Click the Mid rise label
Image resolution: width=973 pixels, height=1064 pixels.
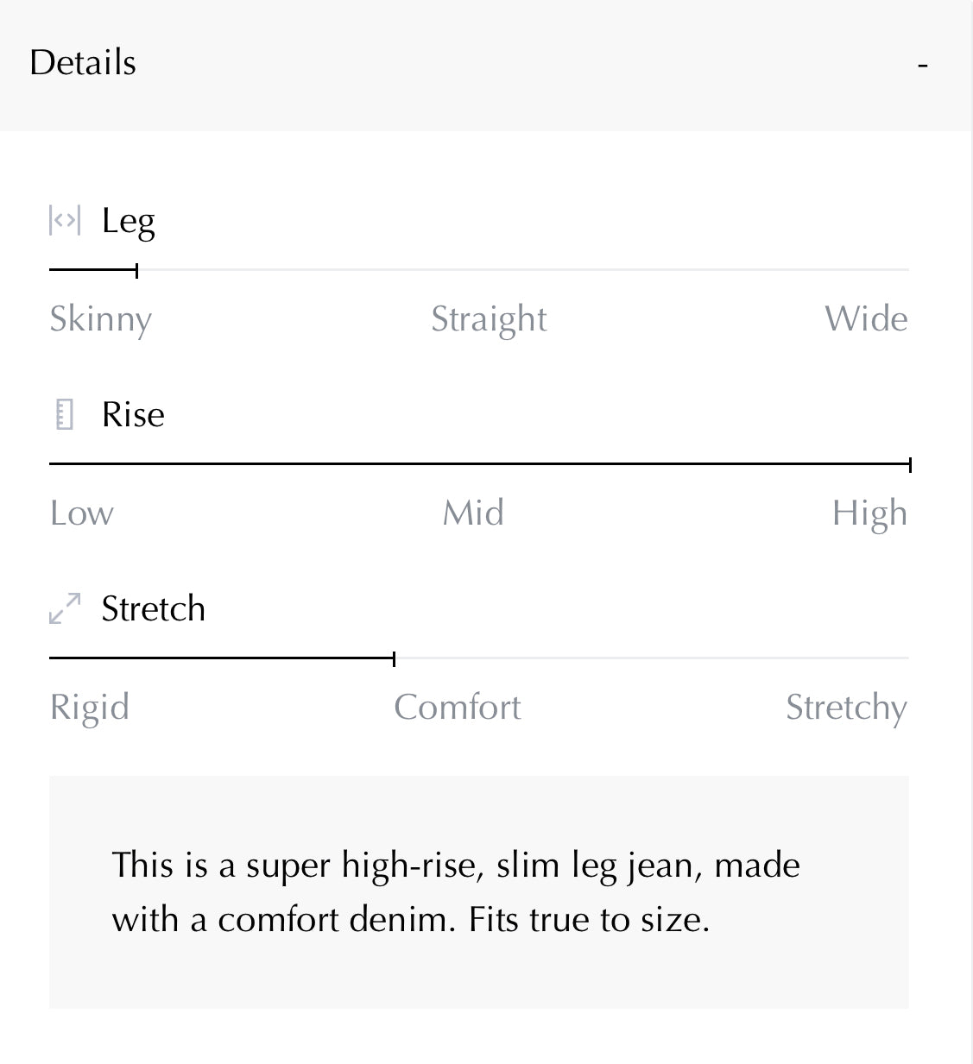coord(473,513)
